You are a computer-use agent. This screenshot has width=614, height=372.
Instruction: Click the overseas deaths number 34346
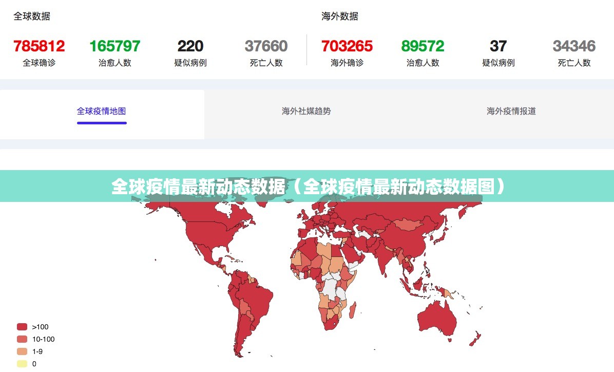574,46
